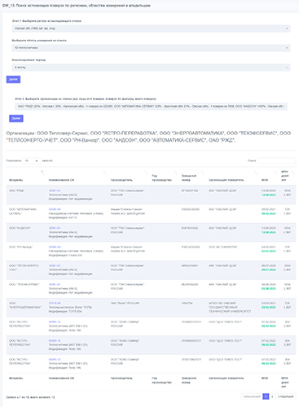Click the Далее button under step 1
The width and height of the screenshot is (299, 407).
pos(13,79)
